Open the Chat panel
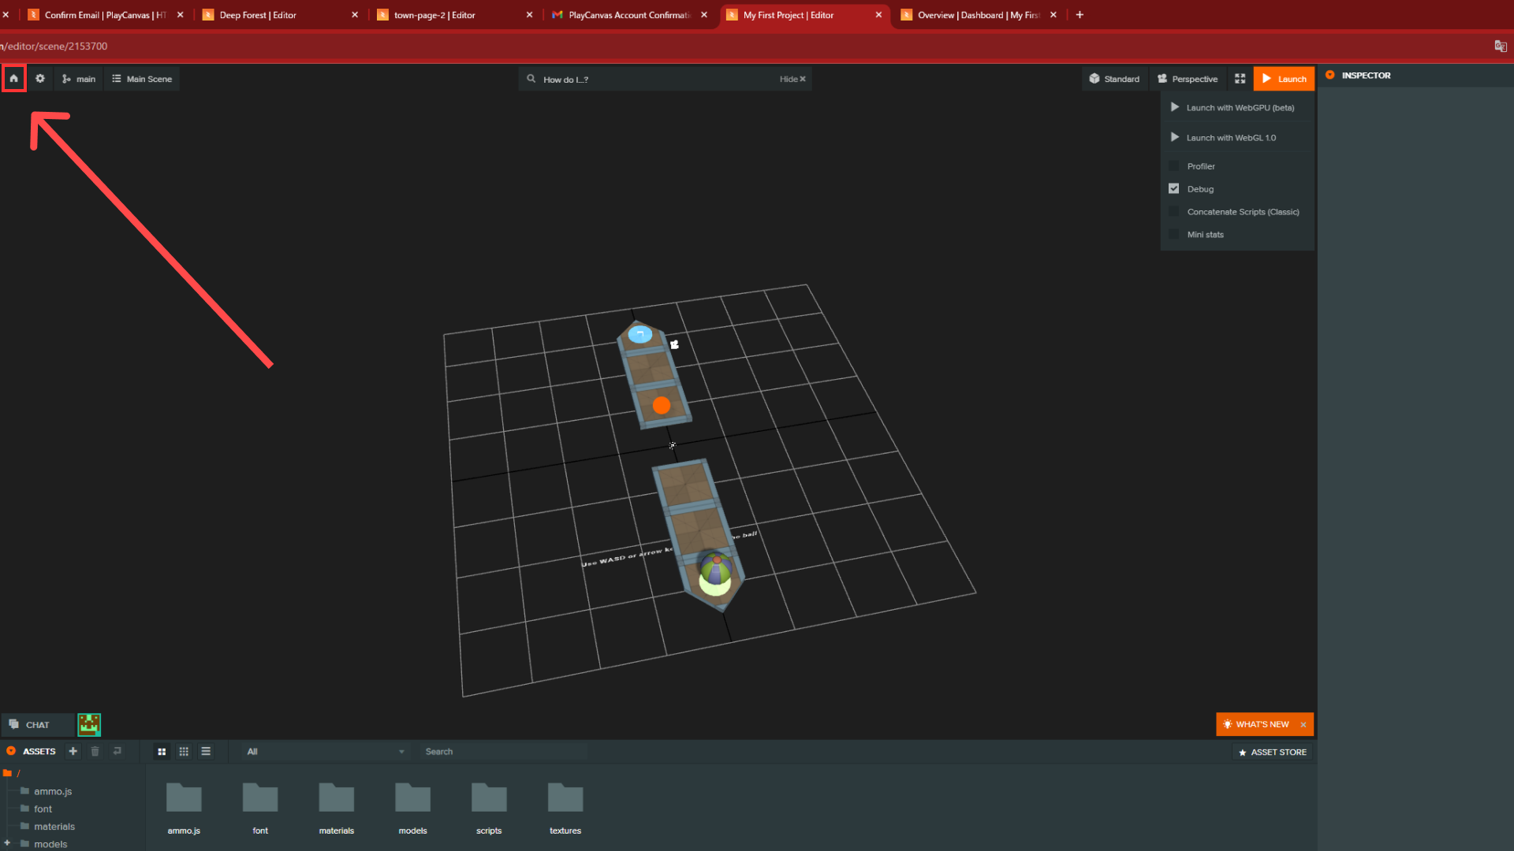Viewport: 1514px width, 851px height. coord(37,725)
